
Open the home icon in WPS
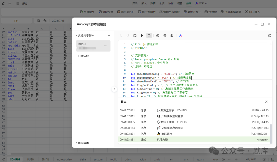[4, 4]
